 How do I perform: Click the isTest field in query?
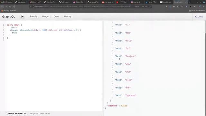[13, 27]
